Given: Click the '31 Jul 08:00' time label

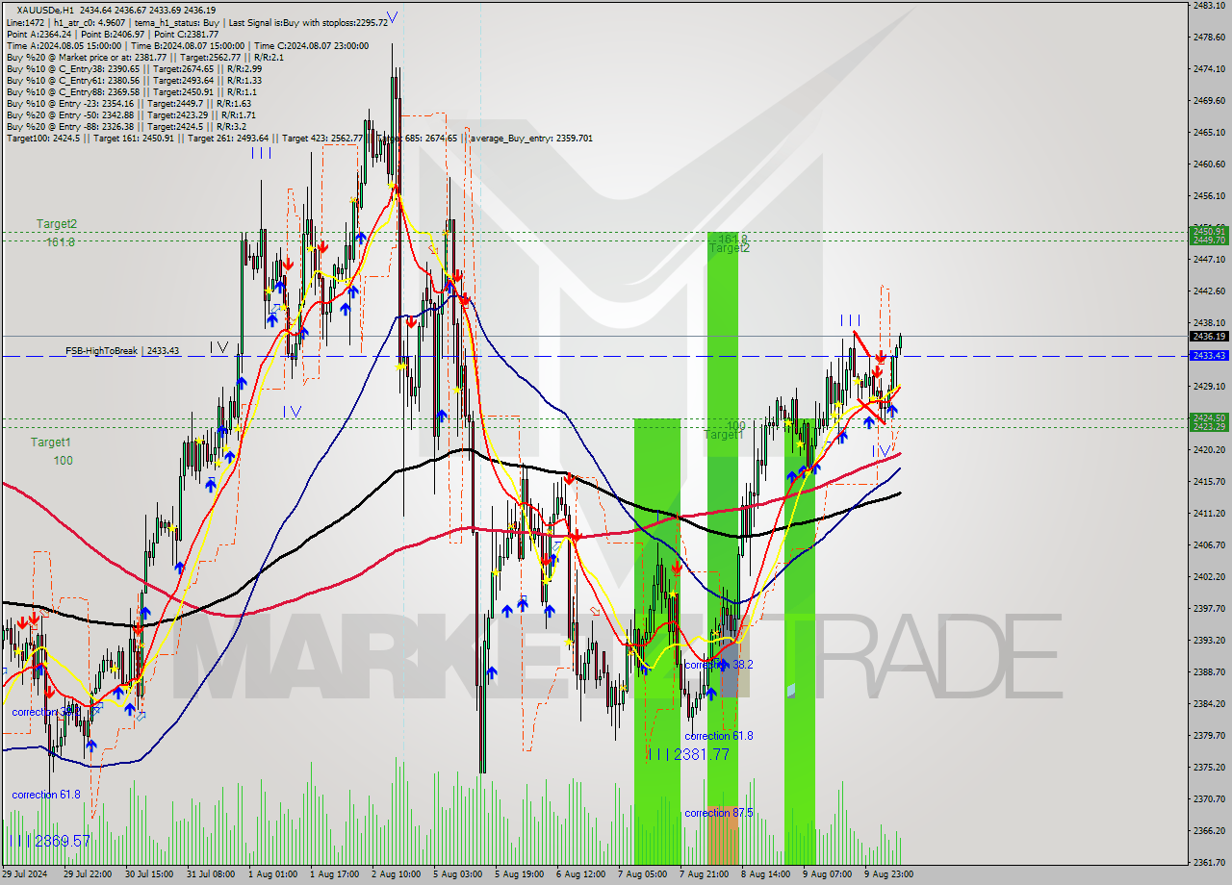Looking at the screenshot, I should pos(211,874).
